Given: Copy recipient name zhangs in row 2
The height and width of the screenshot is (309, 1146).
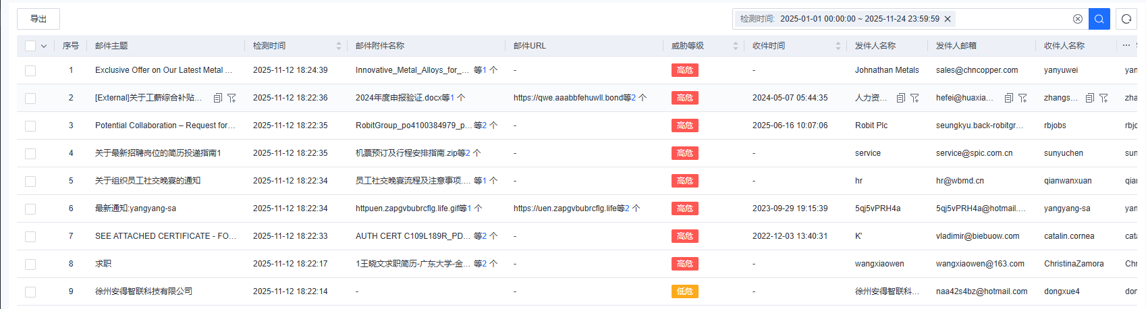Looking at the screenshot, I should pyautogui.click(x=1090, y=98).
